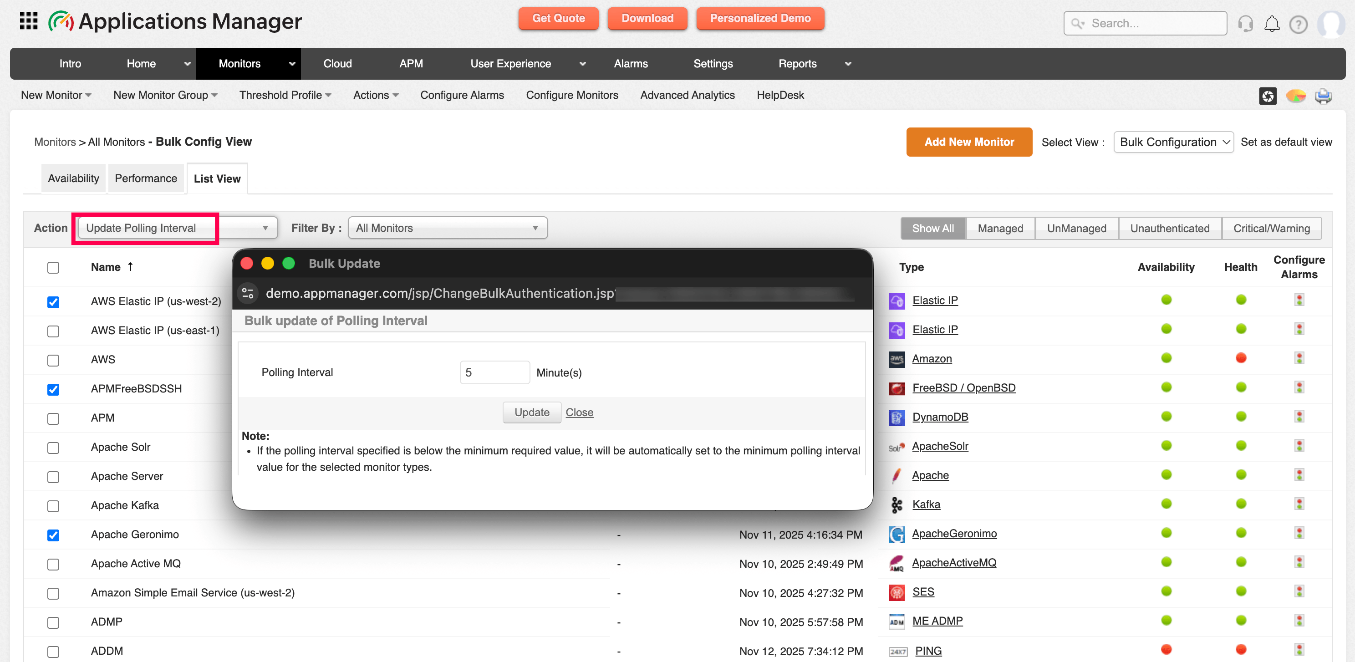Filter by the UnManaged tab
This screenshot has height=662, width=1355.
1076,229
